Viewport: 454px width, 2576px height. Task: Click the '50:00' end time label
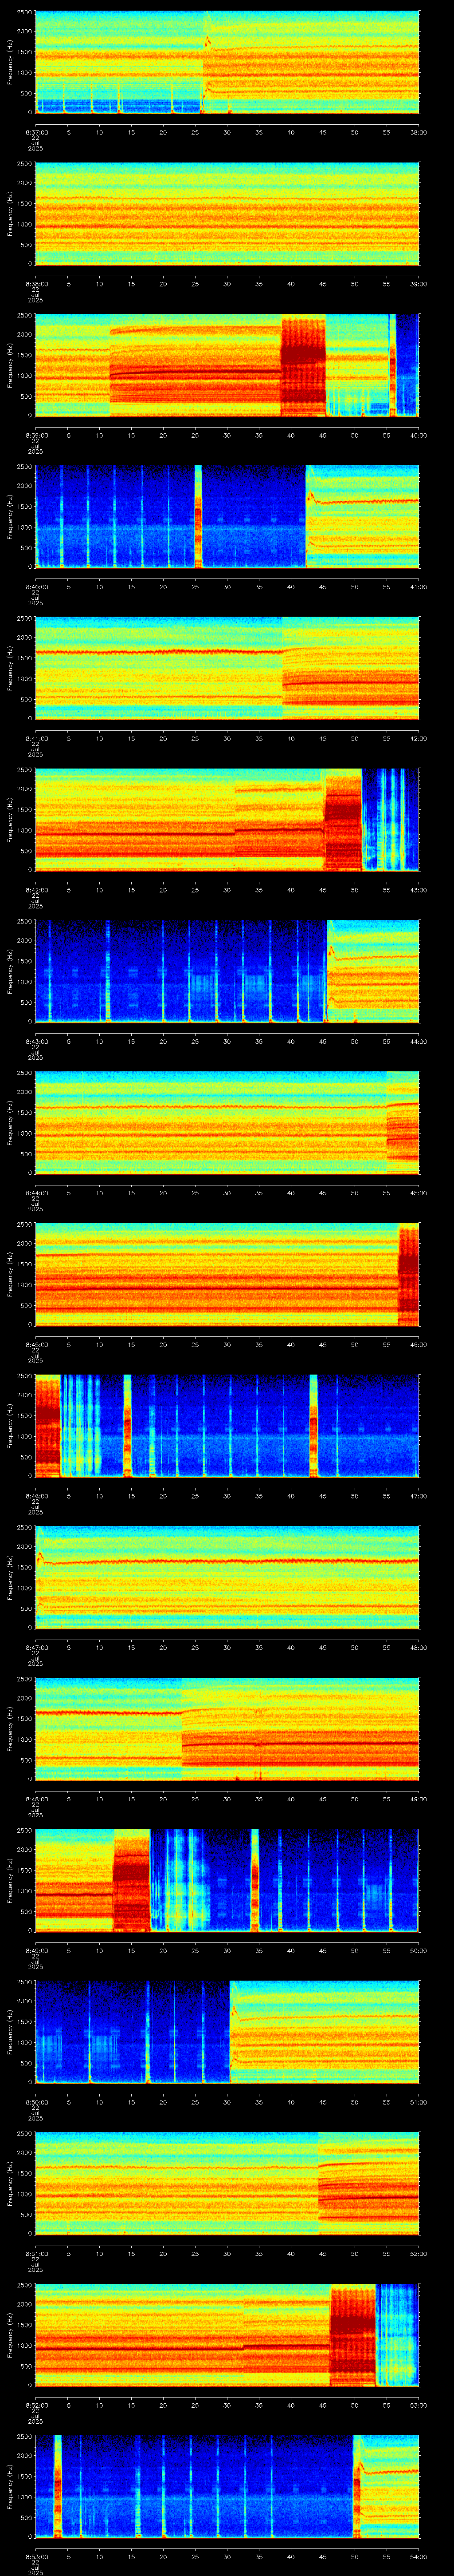[x=418, y=1950]
